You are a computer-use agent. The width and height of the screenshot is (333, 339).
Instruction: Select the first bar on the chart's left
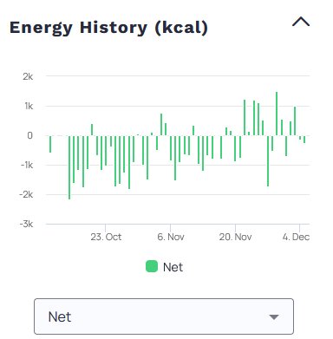coord(50,144)
